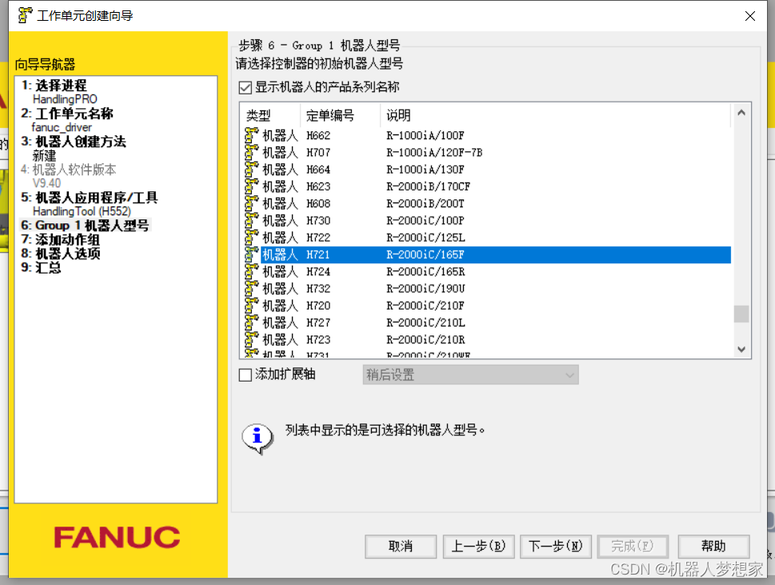This screenshot has width=775, height=585.
Task: Click the robot icon in the H724 row
Action: [252, 271]
